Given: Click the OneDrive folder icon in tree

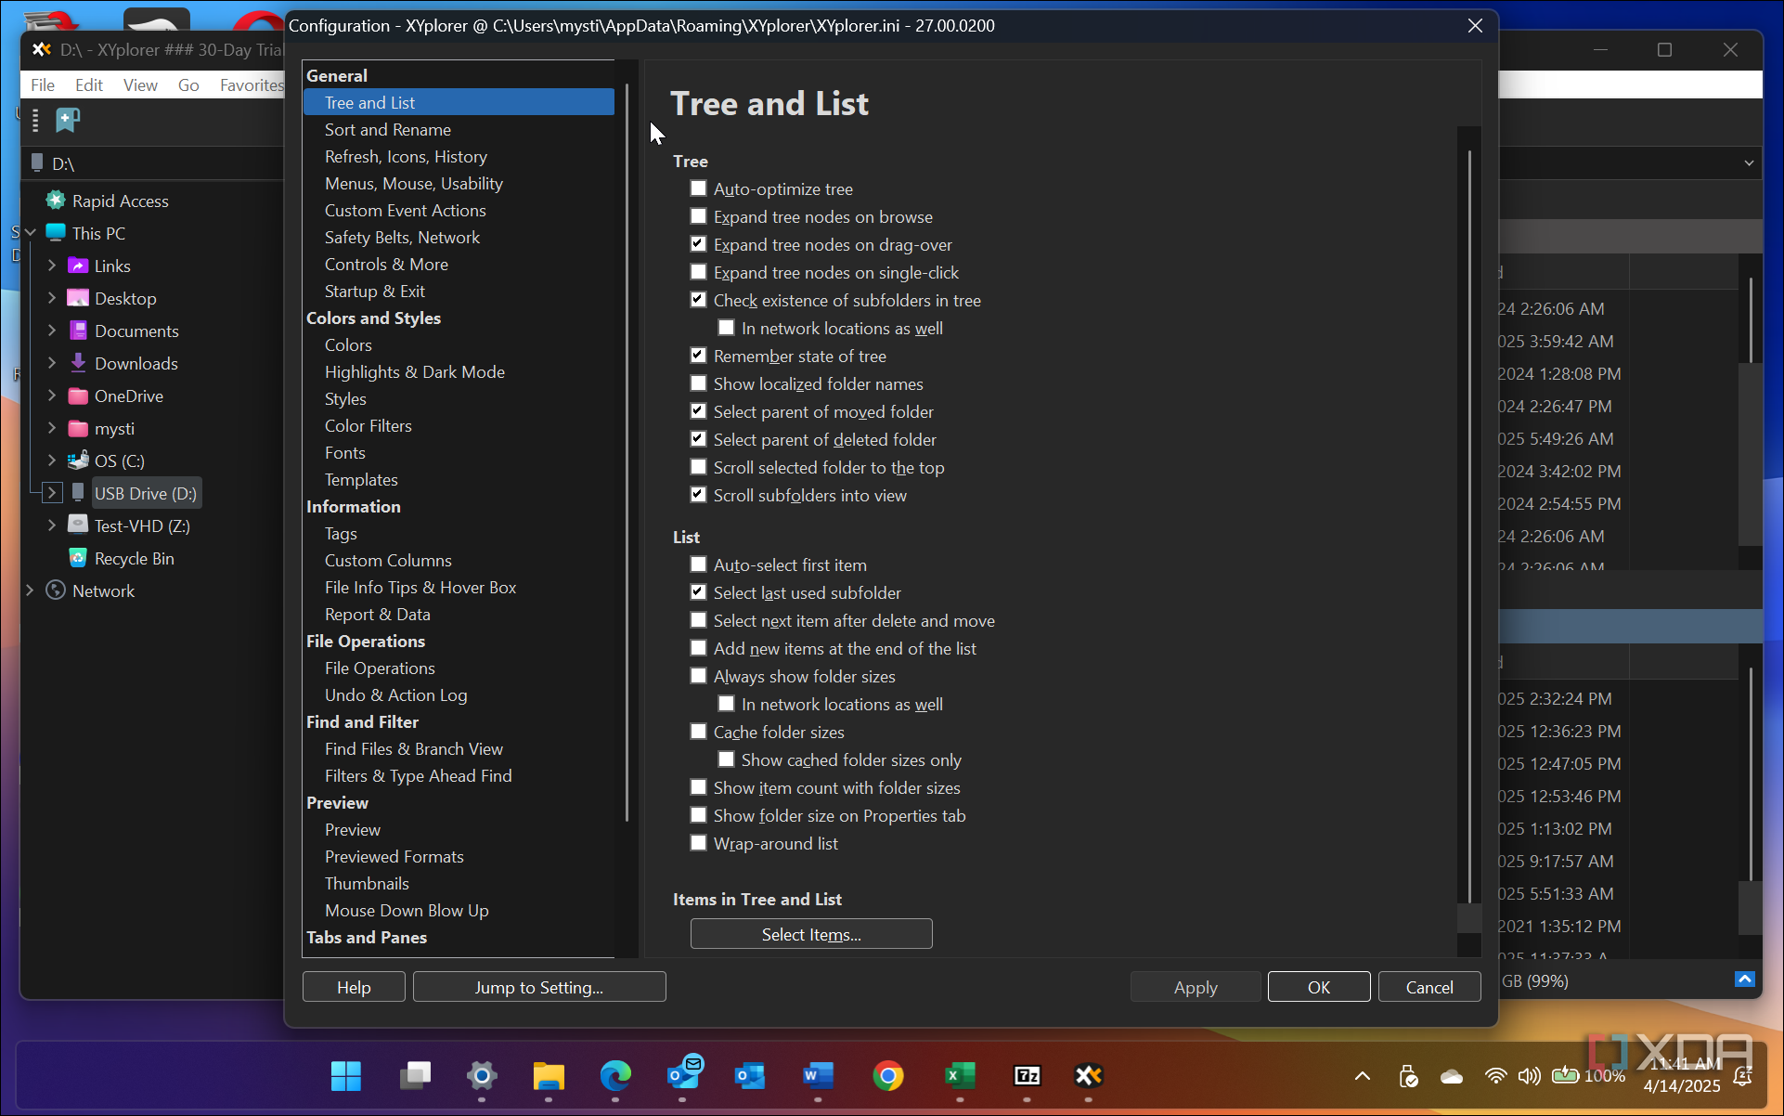Looking at the screenshot, I should [79, 396].
